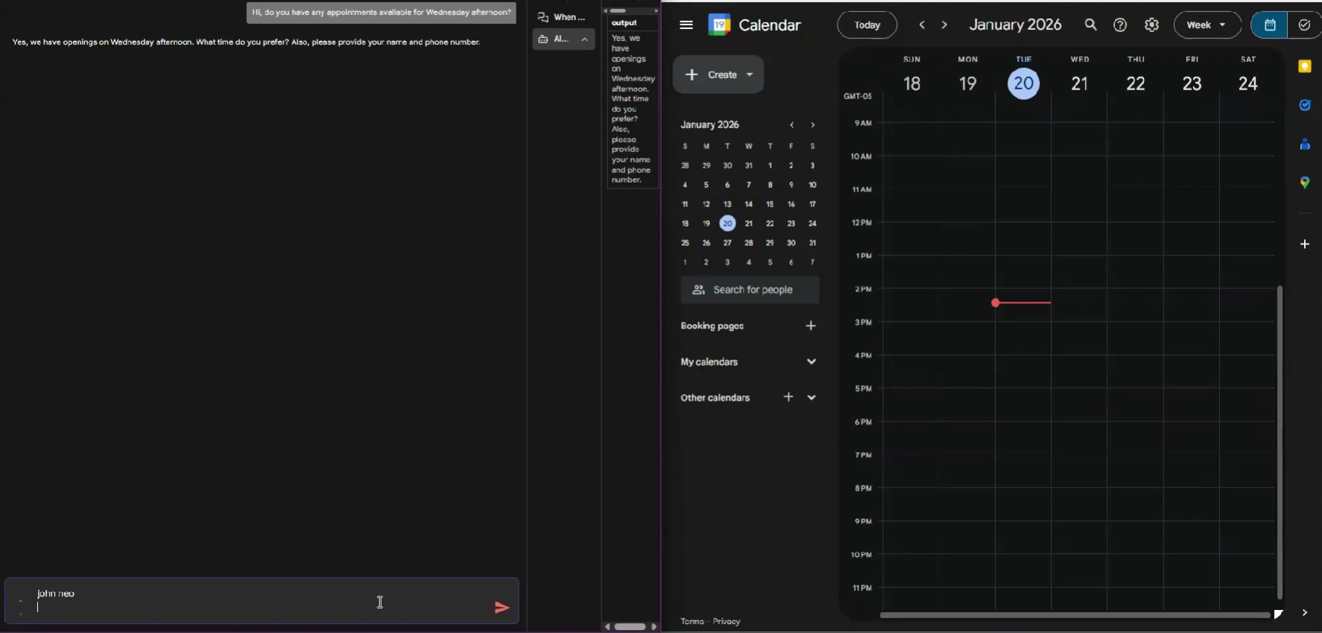This screenshot has height=633, width=1322.
Task: Open Contacts from side panel
Action: tap(1304, 144)
